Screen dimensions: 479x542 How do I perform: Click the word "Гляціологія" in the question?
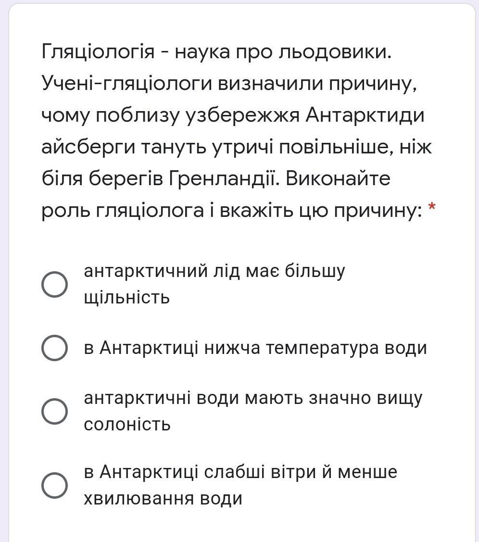[x=98, y=52]
